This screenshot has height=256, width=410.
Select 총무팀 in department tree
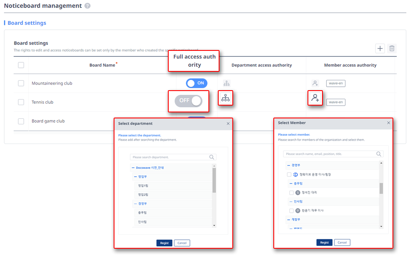pos(142,213)
